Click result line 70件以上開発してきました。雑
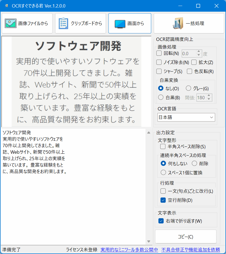 coord(31,145)
